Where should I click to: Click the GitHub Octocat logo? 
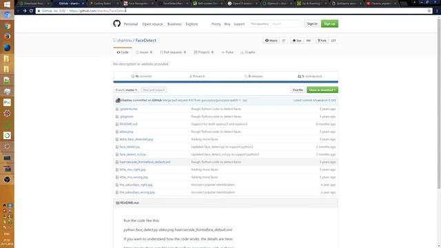pos(116,23)
